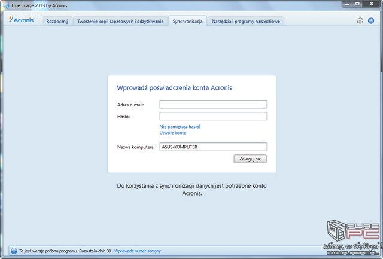Viewport: 383px width, 259px height.
Task: Click the trial text 'To jest wersja próbna programu'
Action: coord(48,251)
